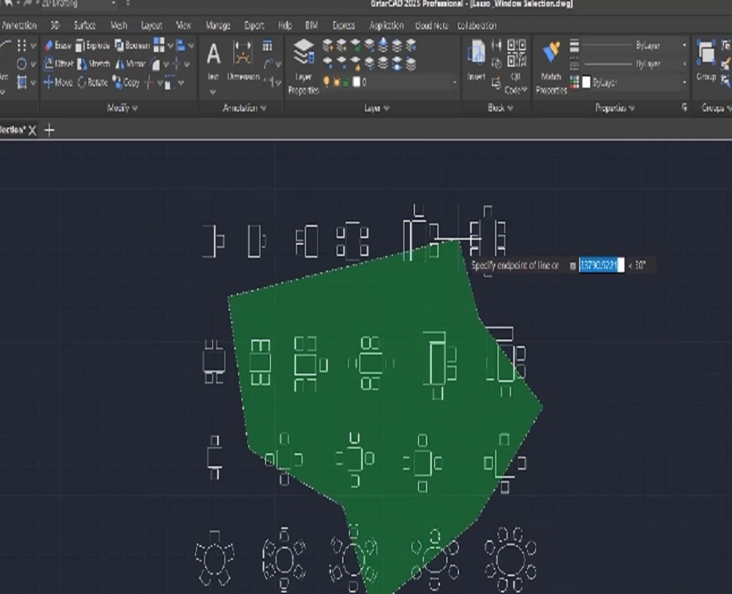Click the Copy tool icon
732x594 pixels.
tap(118, 81)
